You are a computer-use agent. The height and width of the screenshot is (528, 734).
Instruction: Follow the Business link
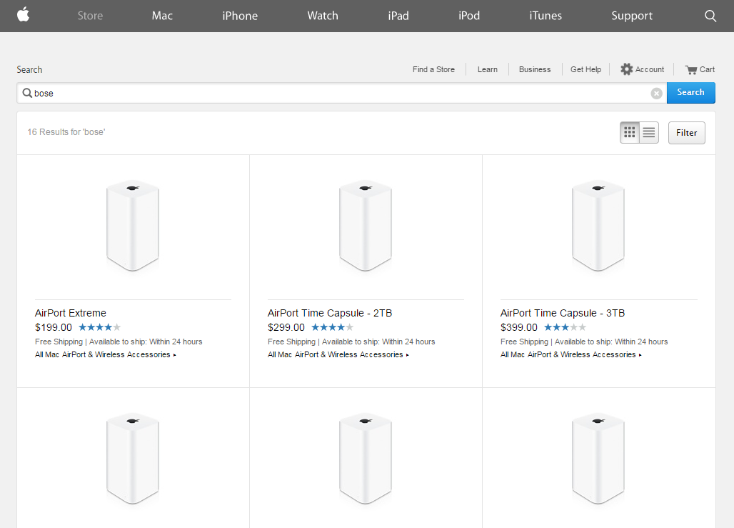(x=535, y=69)
